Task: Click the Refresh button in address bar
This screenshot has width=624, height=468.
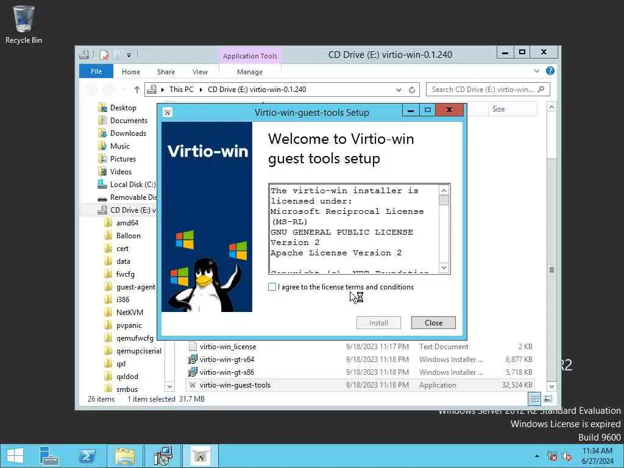Action: [x=412, y=90]
